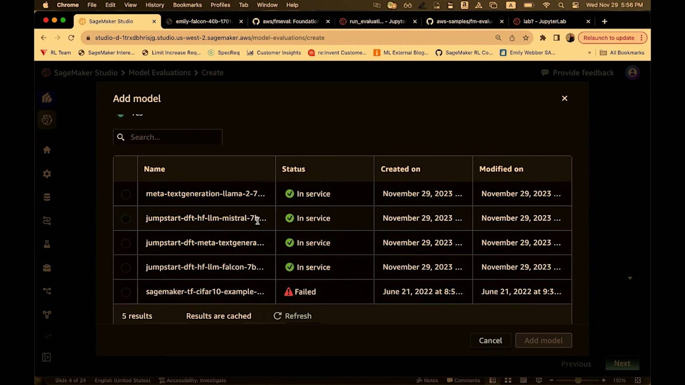Open the Profiles menu in the menu bar
685x385 pixels.
[220, 5]
